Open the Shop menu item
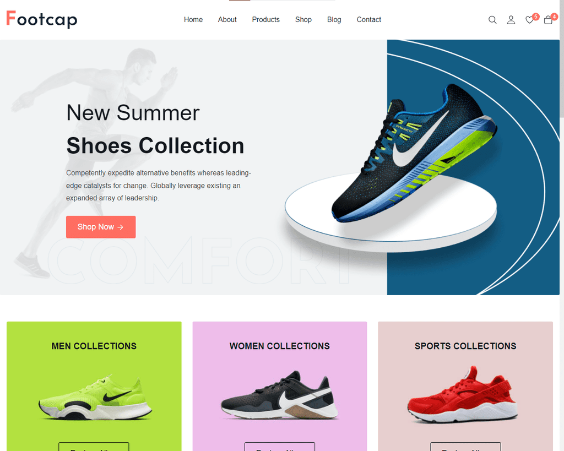This screenshot has width=564, height=451. point(303,19)
